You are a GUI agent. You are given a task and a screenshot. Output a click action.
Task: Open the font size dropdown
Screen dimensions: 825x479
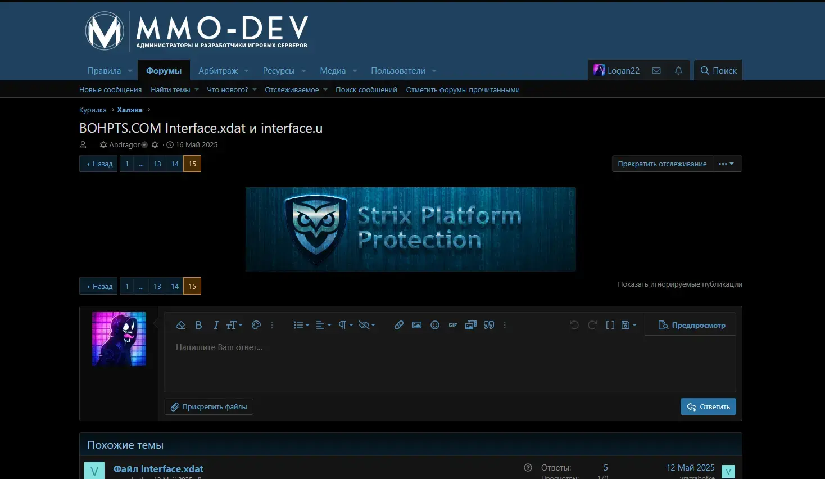pyautogui.click(x=234, y=325)
